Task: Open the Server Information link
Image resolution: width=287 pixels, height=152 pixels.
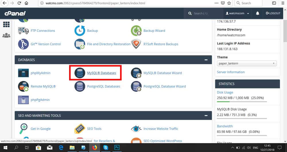Action: [231, 72]
